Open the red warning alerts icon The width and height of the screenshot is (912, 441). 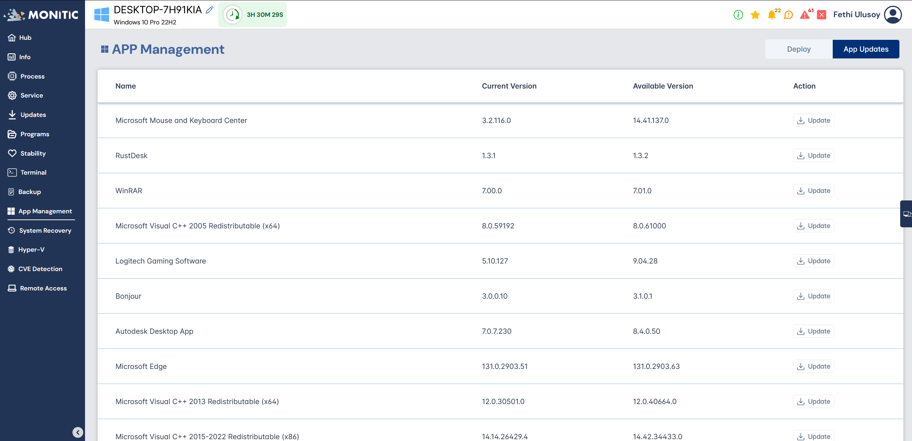[x=805, y=15]
